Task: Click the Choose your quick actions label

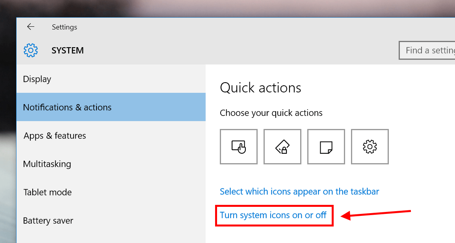Action: [x=271, y=113]
